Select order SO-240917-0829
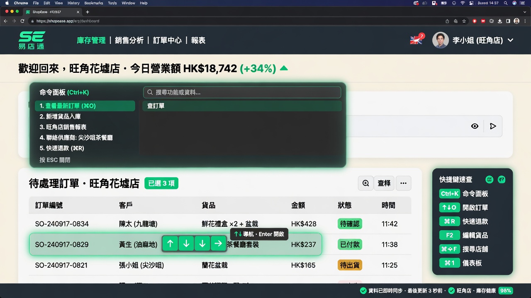531x298 pixels. [175, 244]
